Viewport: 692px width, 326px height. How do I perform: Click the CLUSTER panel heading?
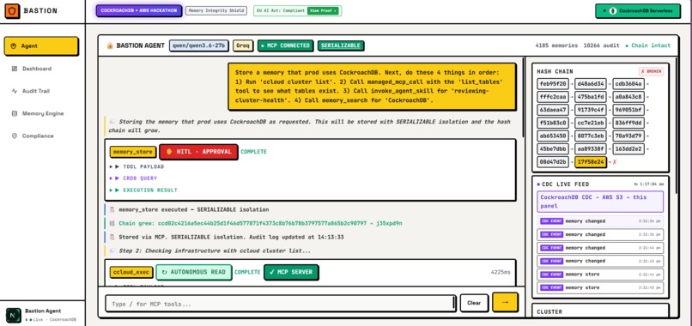tap(549, 311)
